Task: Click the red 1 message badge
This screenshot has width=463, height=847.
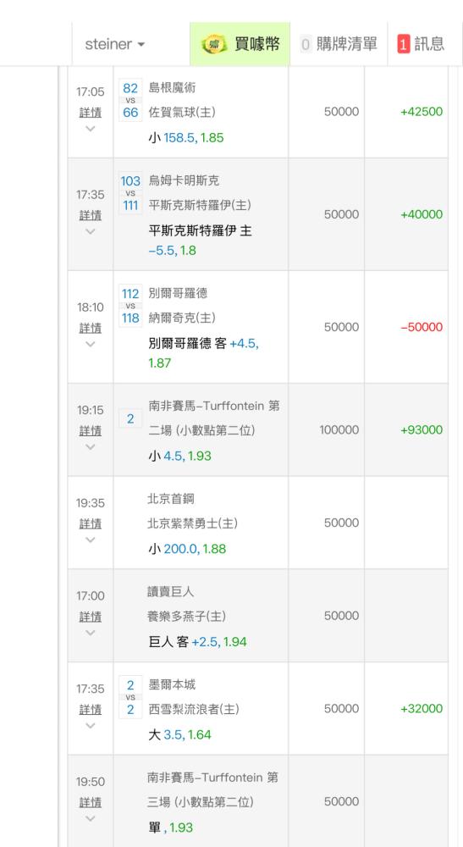Action: 404,44
